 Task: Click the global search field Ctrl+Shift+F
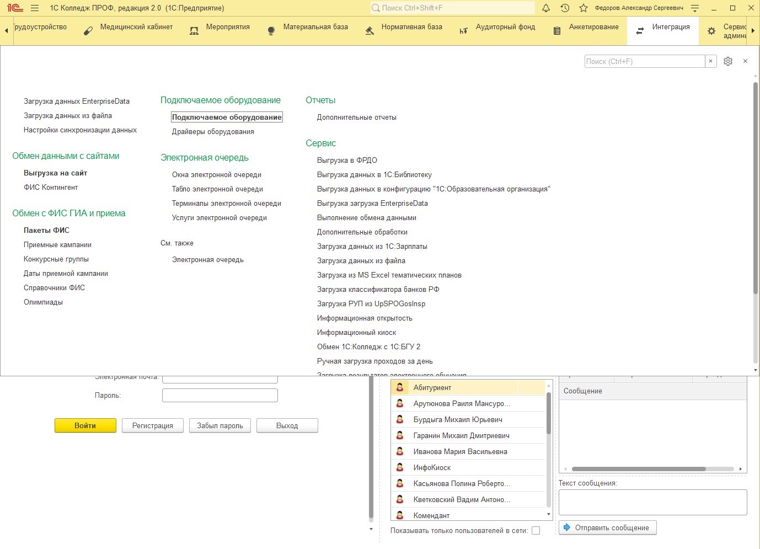[452, 8]
